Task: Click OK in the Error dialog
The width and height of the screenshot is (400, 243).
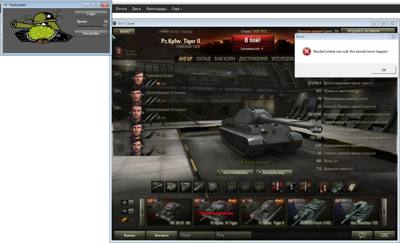Action: tap(384, 70)
